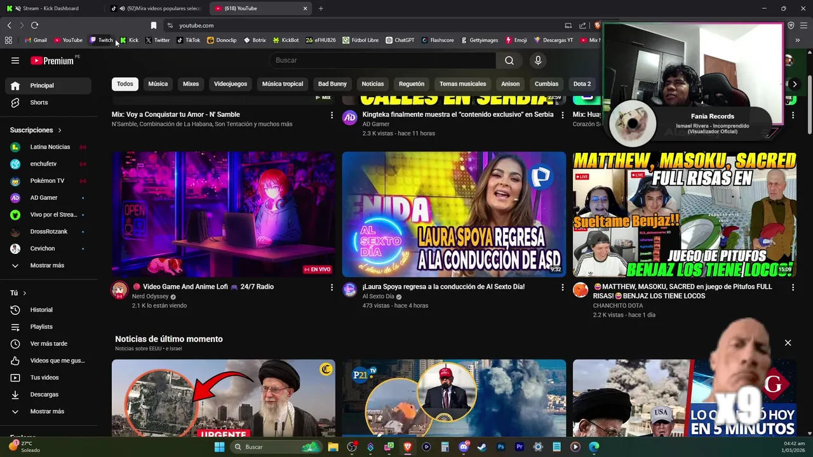Click the YouTube search input field

point(382,60)
